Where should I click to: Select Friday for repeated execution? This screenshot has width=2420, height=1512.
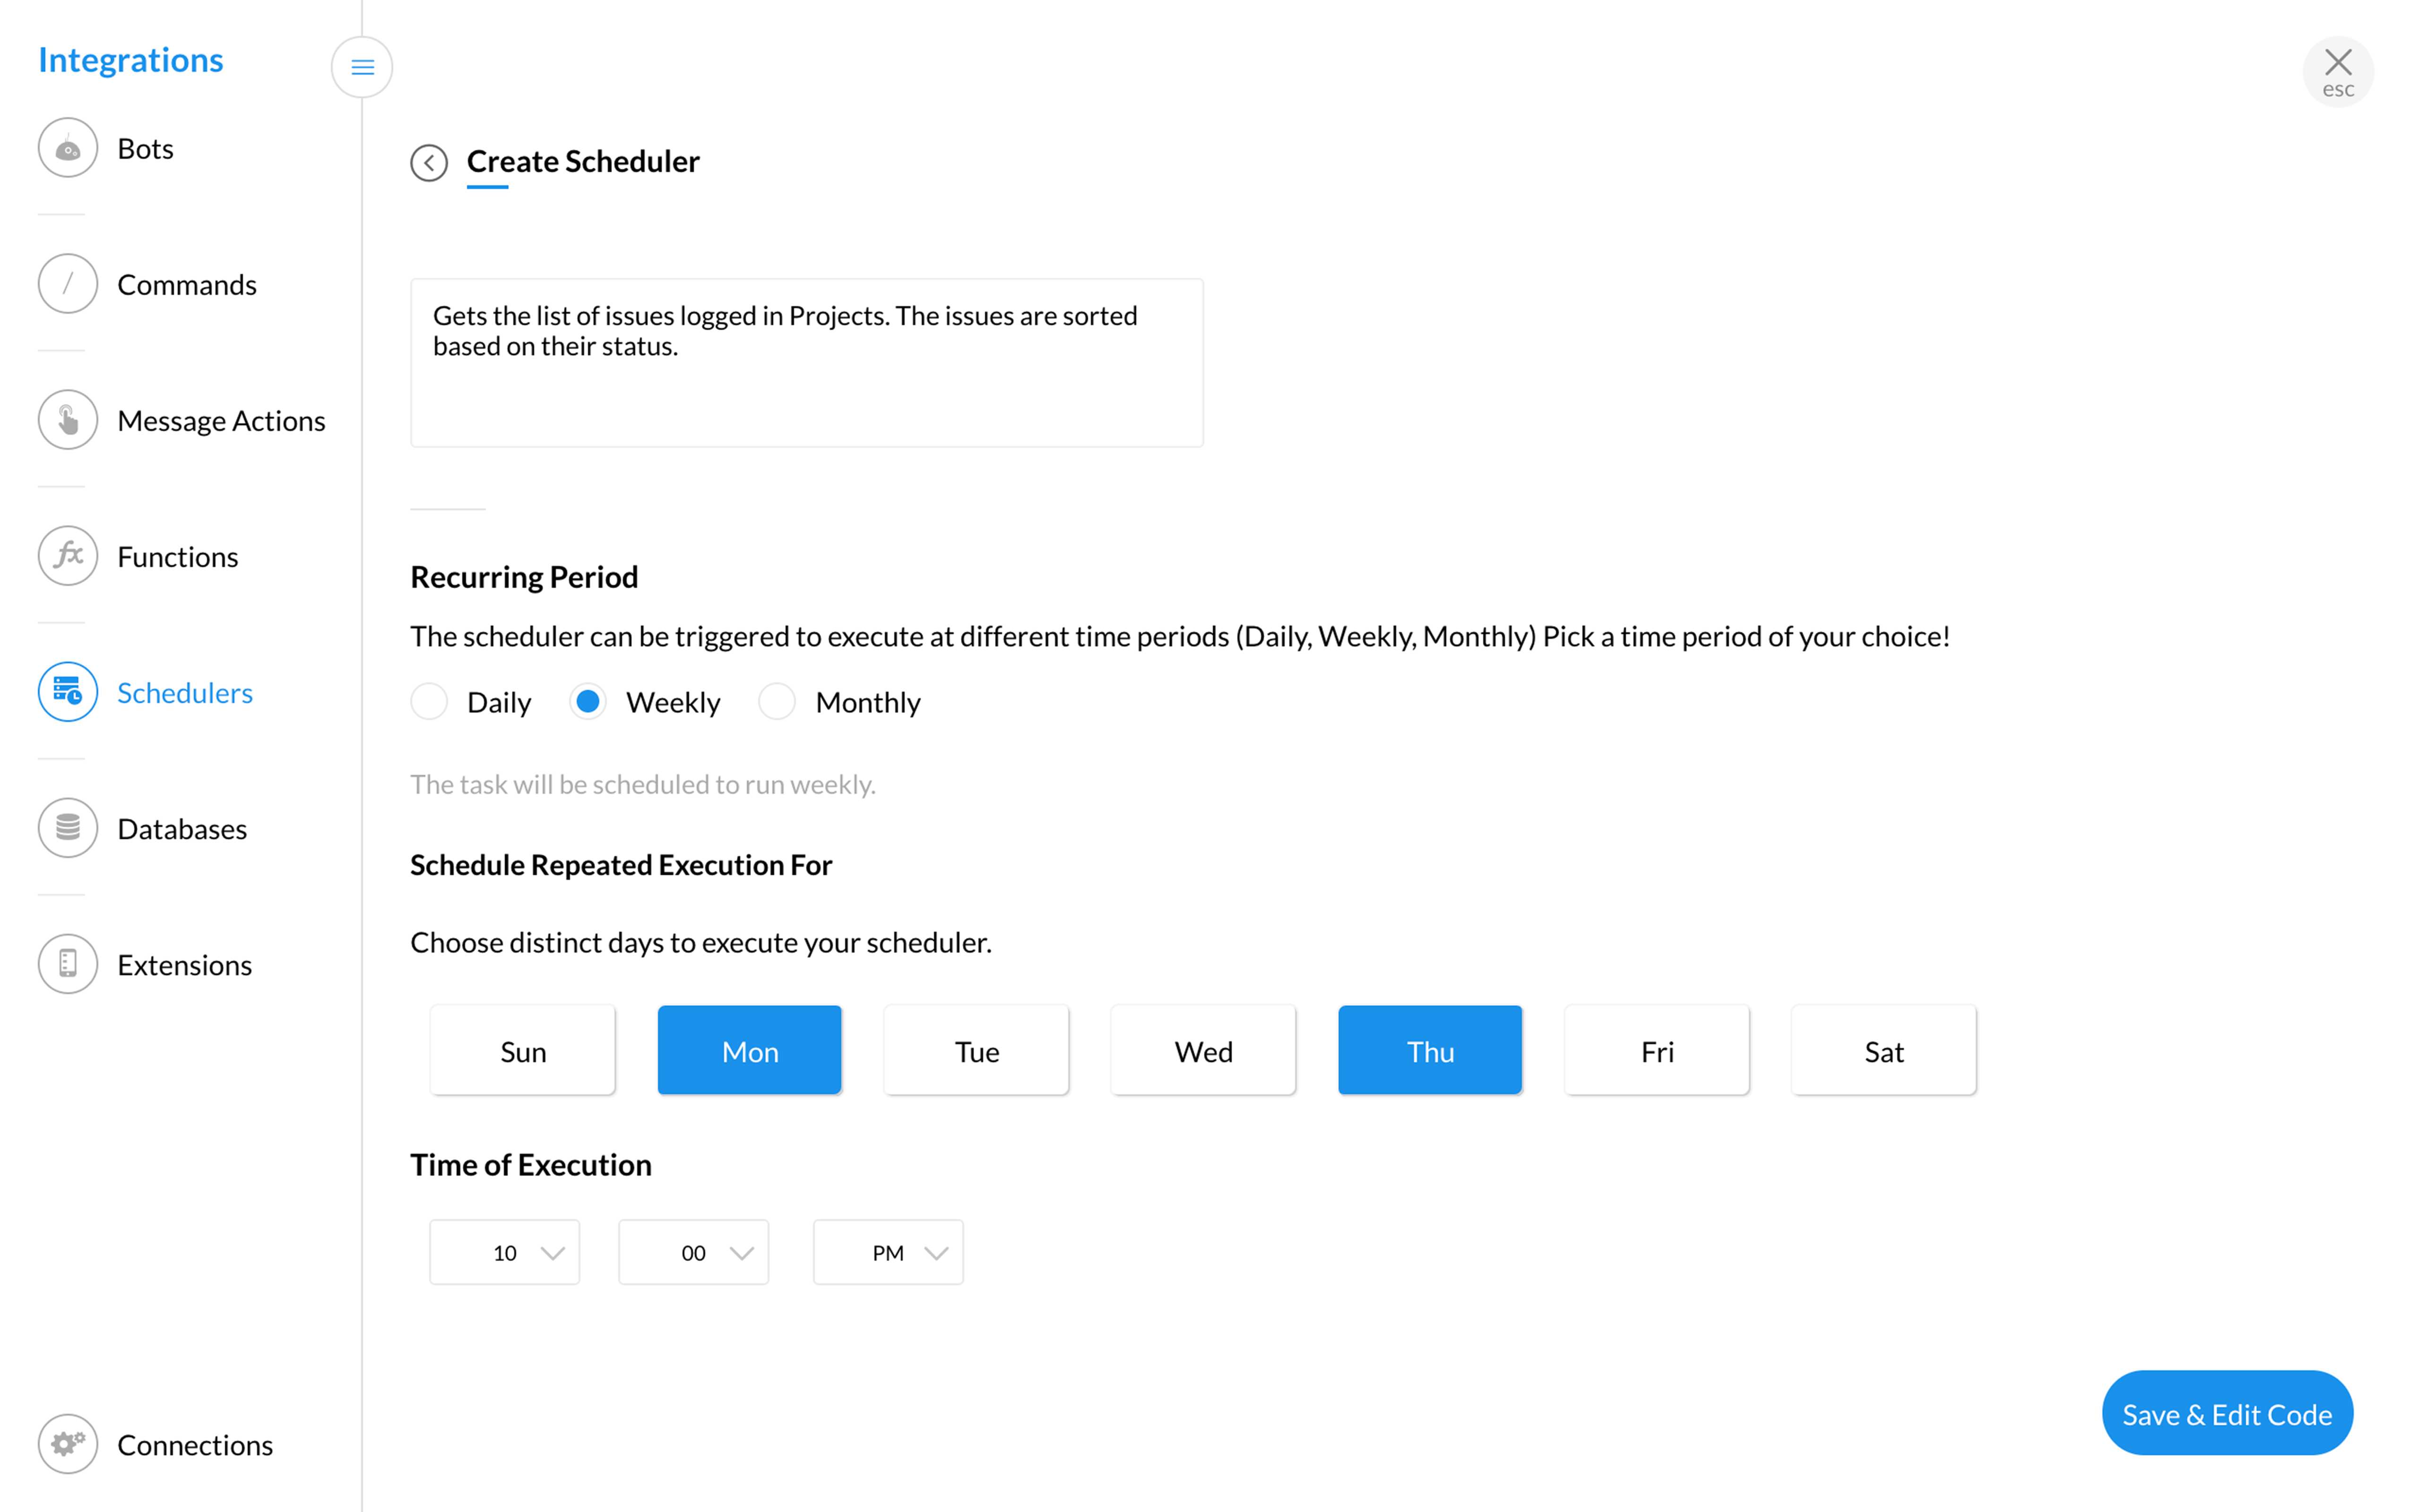[1656, 1050]
